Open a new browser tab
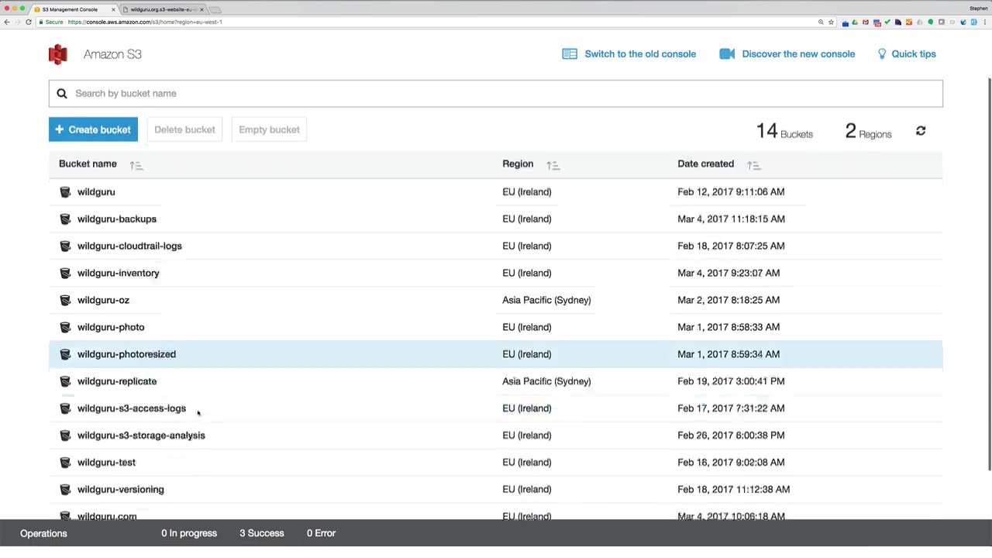This screenshot has height=558, width=992. pos(215,9)
